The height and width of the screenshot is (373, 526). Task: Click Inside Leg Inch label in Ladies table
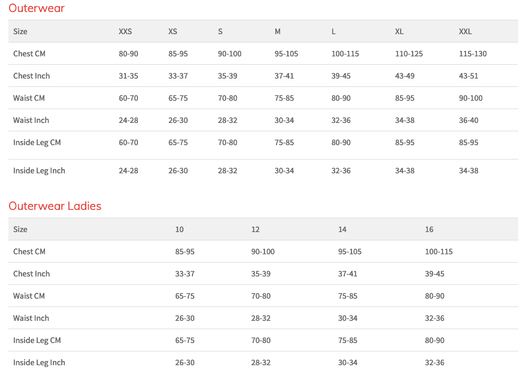(39, 363)
